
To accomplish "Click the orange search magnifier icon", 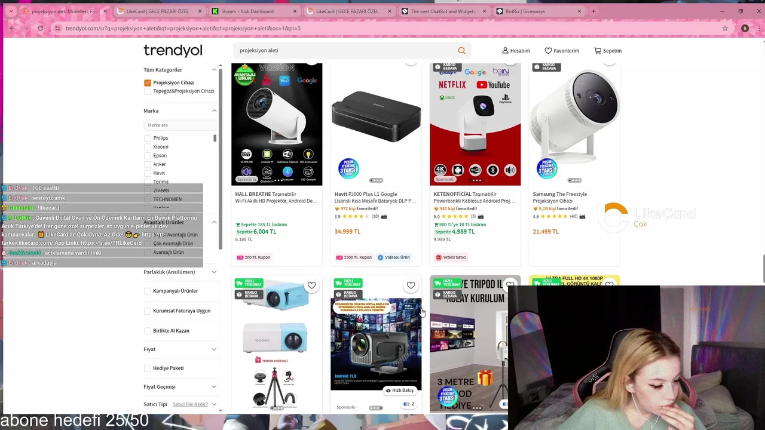I will pyautogui.click(x=461, y=51).
